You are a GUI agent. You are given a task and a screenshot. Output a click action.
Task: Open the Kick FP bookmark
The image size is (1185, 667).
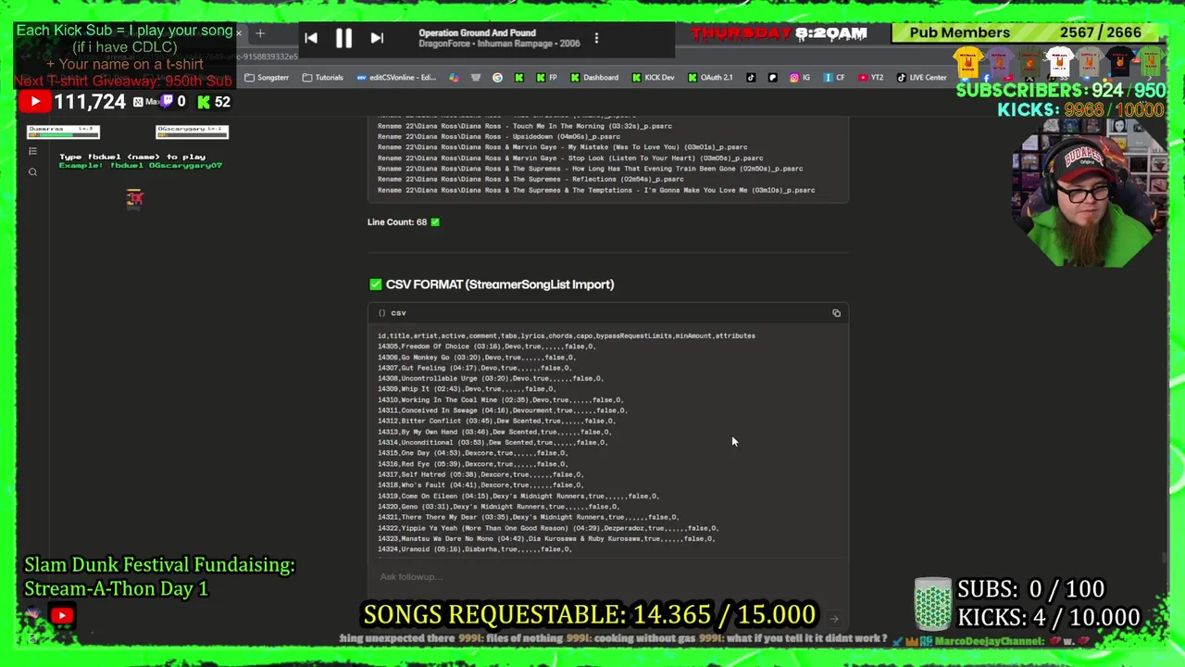tap(546, 77)
